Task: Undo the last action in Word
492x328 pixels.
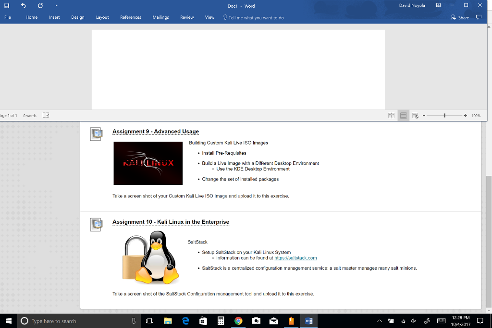Action: point(24,5)
